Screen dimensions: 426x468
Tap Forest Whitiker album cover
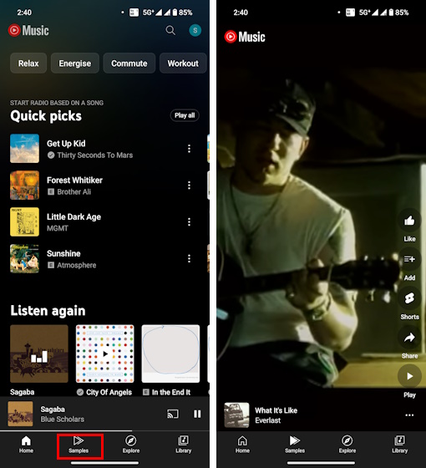24,186
